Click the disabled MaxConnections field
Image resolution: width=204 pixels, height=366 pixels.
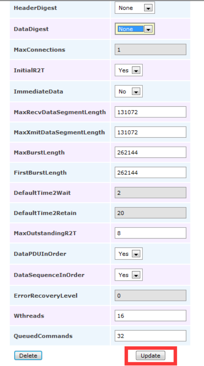[151, 50]
